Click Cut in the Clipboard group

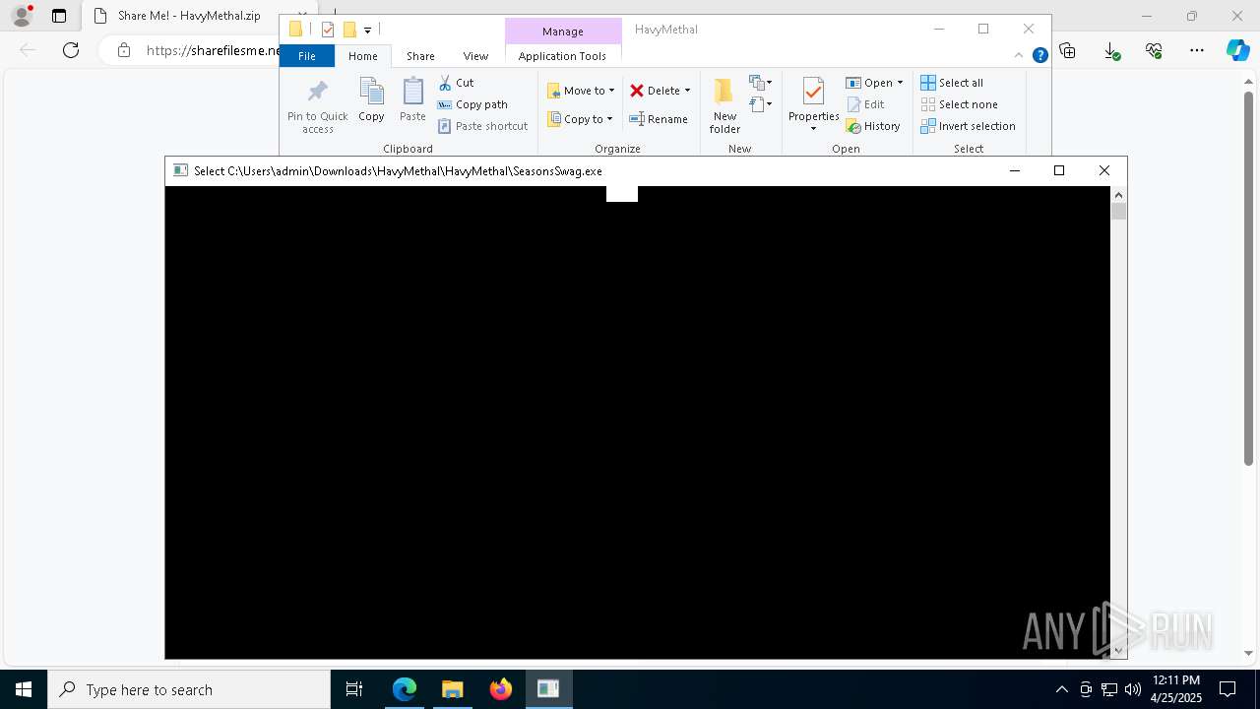pos(456,83)
